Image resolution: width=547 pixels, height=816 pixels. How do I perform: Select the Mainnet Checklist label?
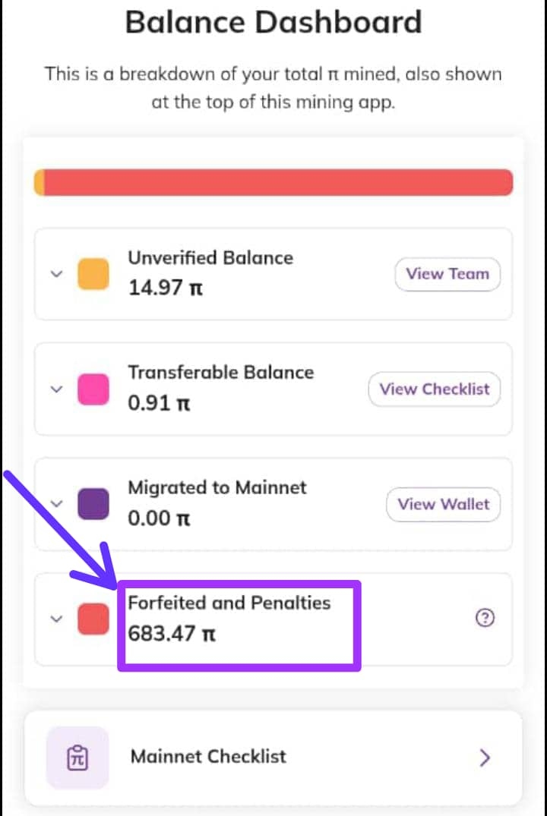point(208,756)
